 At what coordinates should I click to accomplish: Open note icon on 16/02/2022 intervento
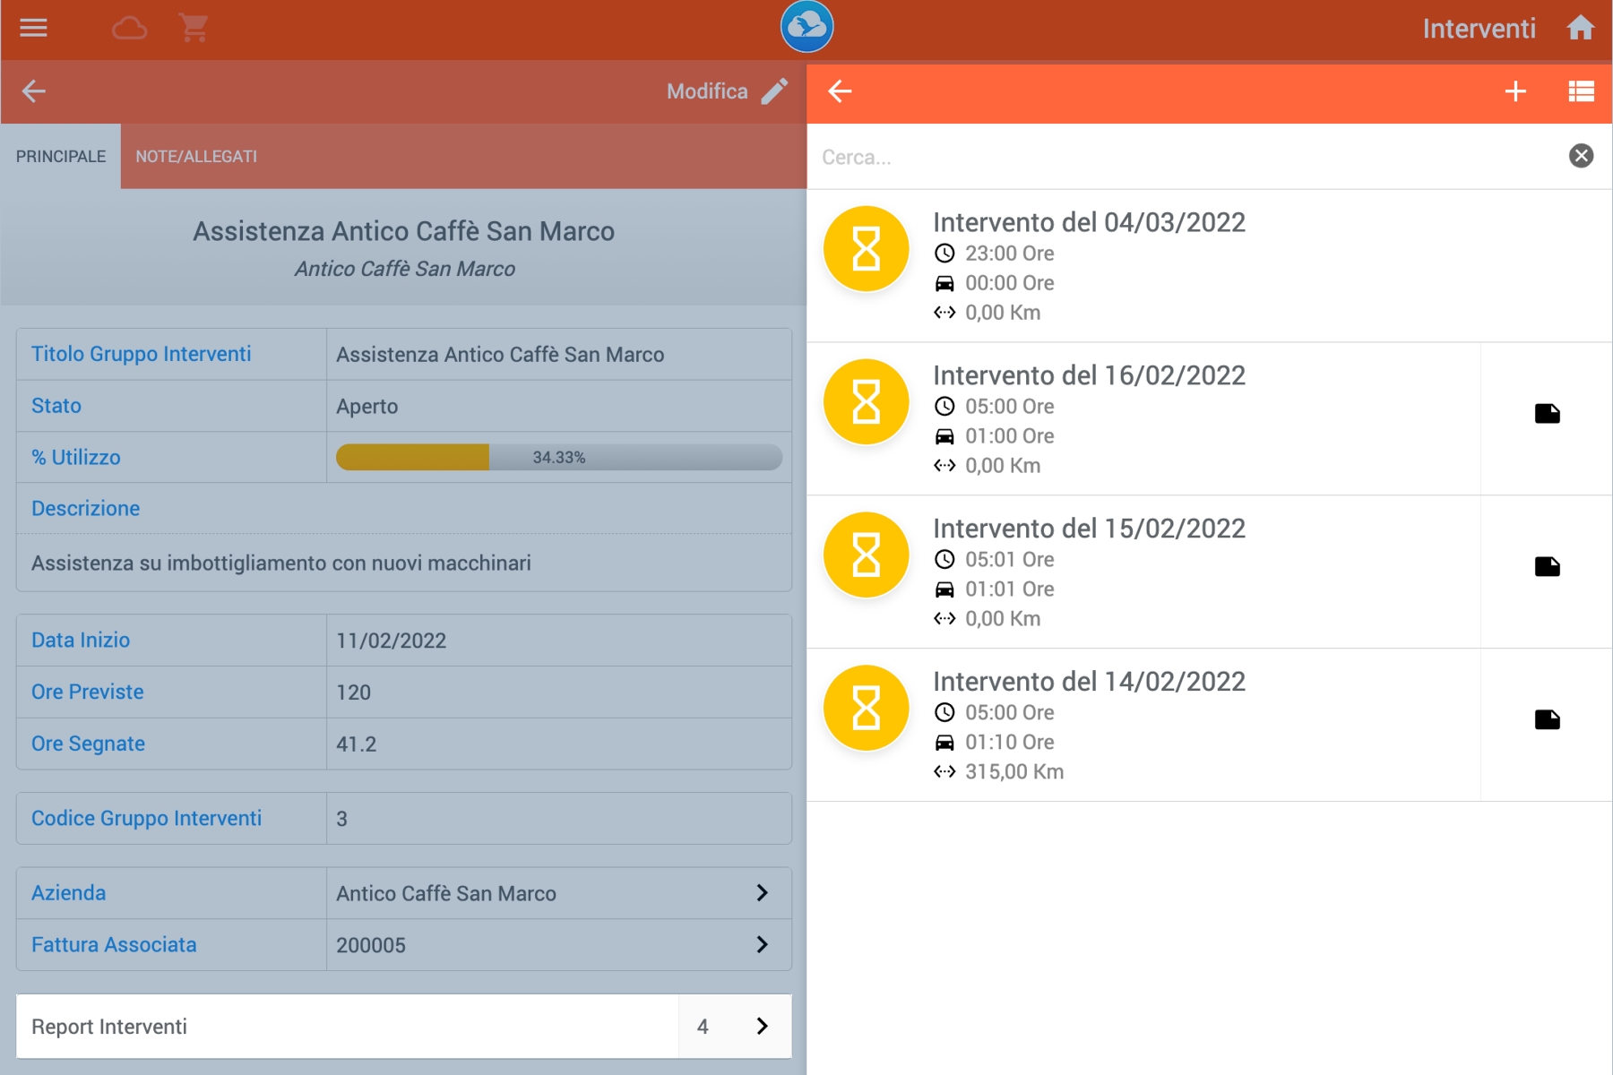[x=1548, y=413]
